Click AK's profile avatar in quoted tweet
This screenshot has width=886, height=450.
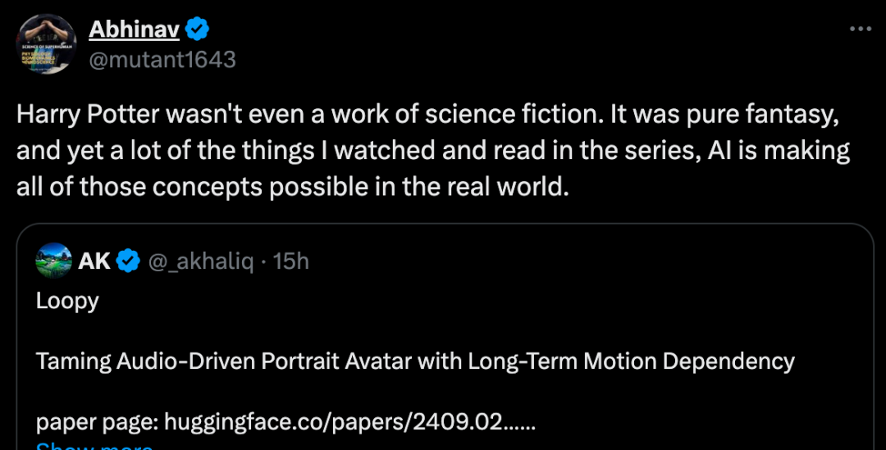(53, 261)
